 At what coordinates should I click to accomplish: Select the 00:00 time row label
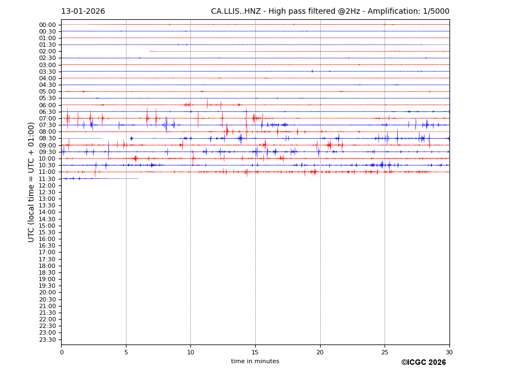pyautogui.click(x=47, y=25)
